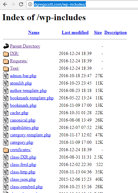Open bookmark-template.php link
138x193 pixels.
click(x=32, y=98)
